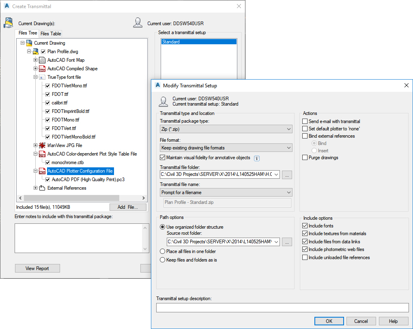Screen dimensions: 413x329
Task: Click the transmittal icon next to Current Drawing(s)
Action: tap(9, 23)
